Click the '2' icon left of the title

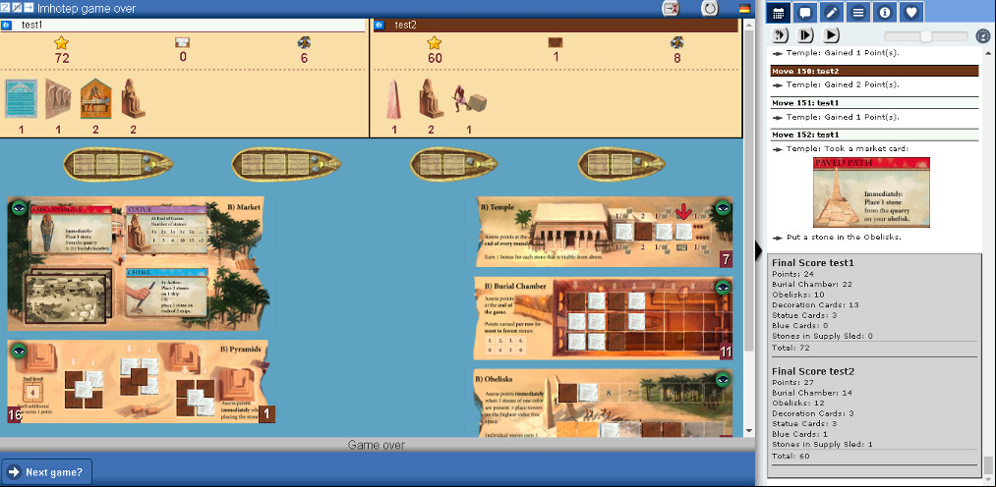5,8
